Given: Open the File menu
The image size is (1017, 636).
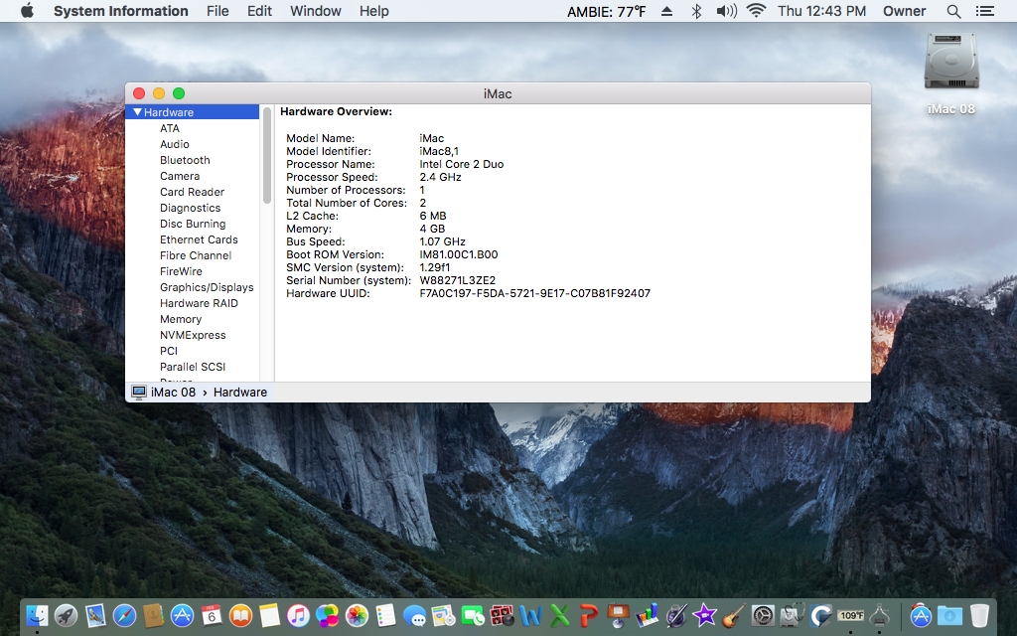Looking at the screenshot, I should coord(218,11).
